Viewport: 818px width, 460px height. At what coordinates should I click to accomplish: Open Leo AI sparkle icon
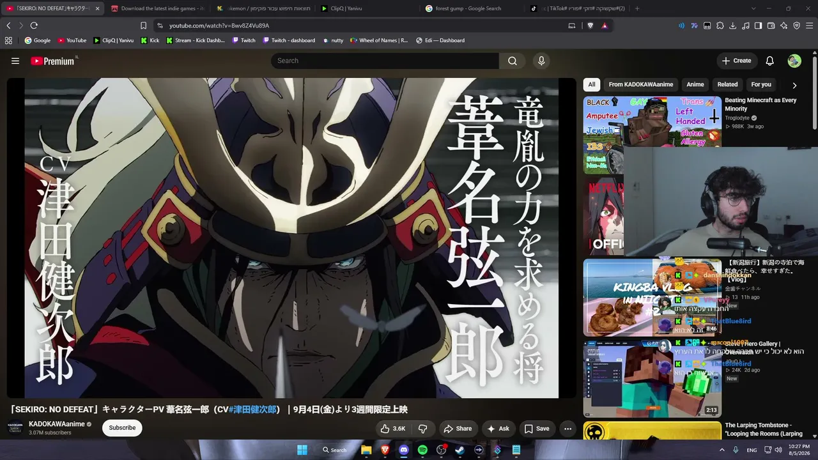click(x=783, y=26)
